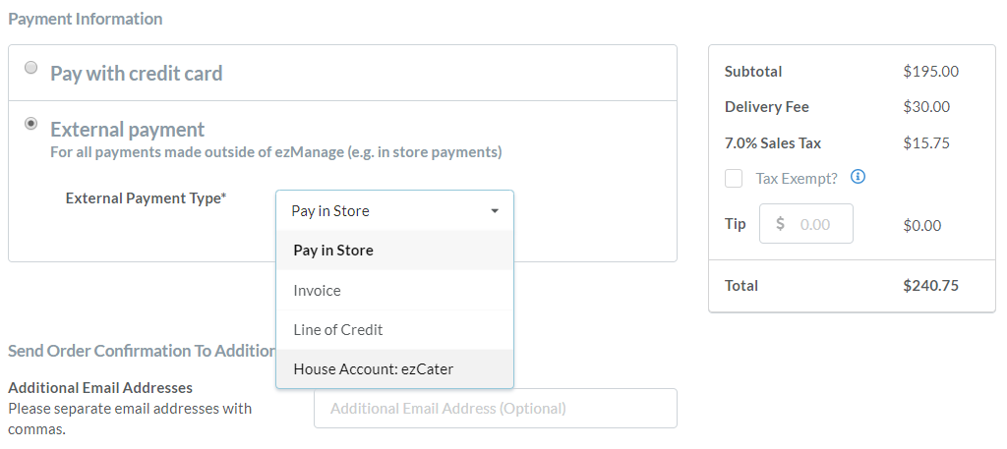Click the Payment Information heading
Viewport: 1007px width, 449px height.
click(x=86, y=19)
